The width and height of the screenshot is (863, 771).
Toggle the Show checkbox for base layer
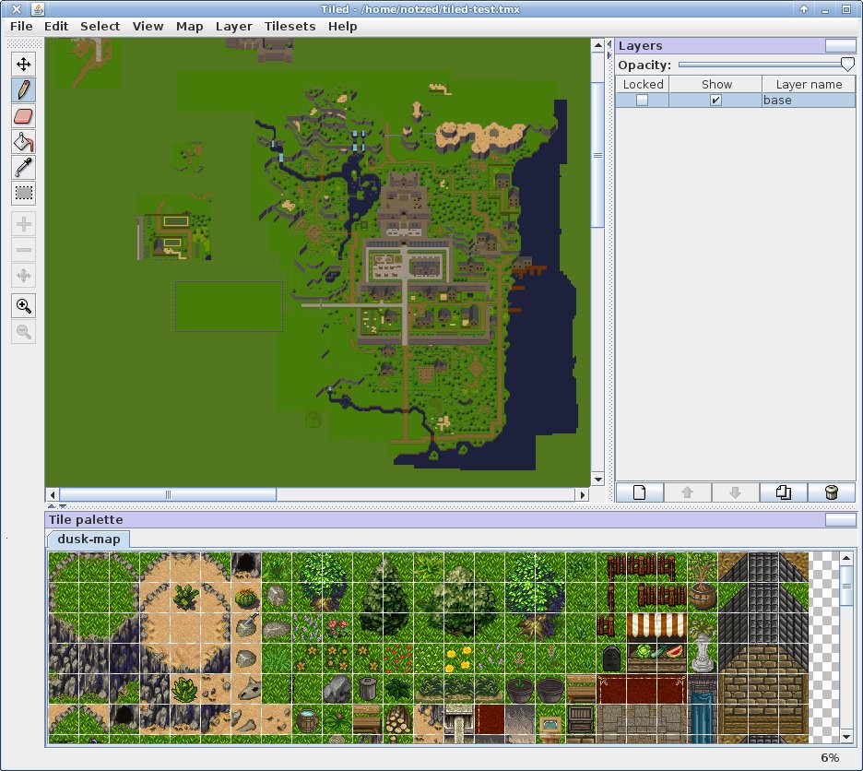pyautogui.click(x=715, y=101)
